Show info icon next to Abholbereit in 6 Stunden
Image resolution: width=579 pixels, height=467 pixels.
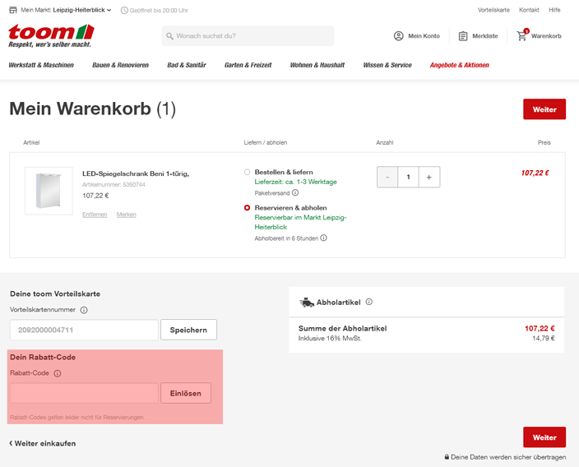(x=323, y=238)
